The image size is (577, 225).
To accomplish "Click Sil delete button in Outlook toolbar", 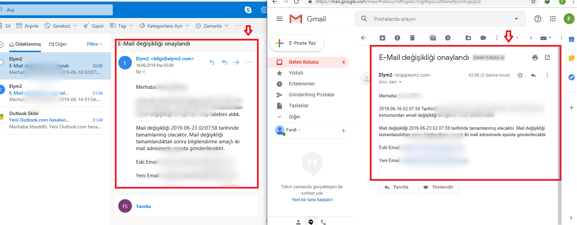I will pos(6,26).
